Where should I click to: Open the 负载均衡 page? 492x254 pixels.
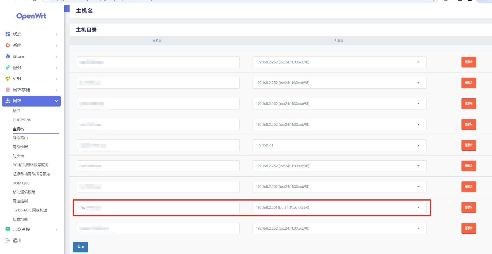click(20, 219)
